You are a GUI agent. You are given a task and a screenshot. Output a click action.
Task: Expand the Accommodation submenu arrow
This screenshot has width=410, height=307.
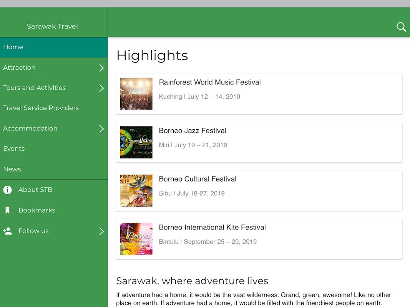click(x=101, y=129)
